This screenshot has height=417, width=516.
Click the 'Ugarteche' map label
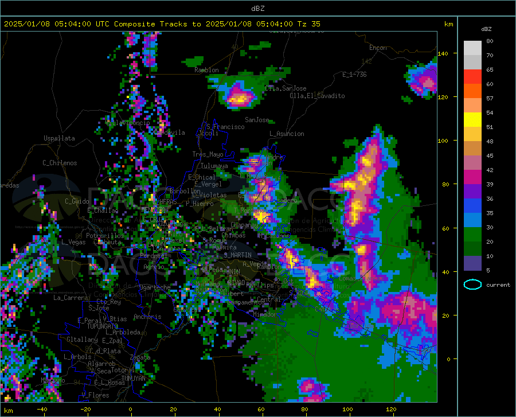[x=155, y=287]
